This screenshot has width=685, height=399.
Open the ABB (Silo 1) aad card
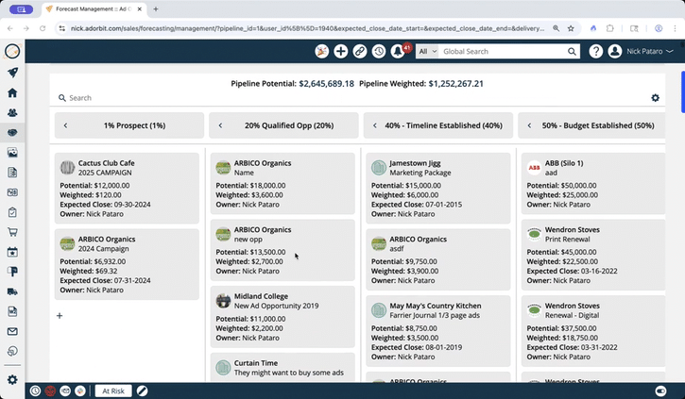pyautogui.click(x=593, y=183)
